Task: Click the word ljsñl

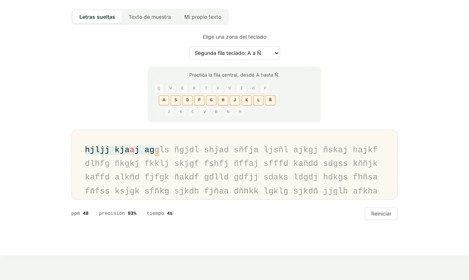Action: tap(276, 150)
